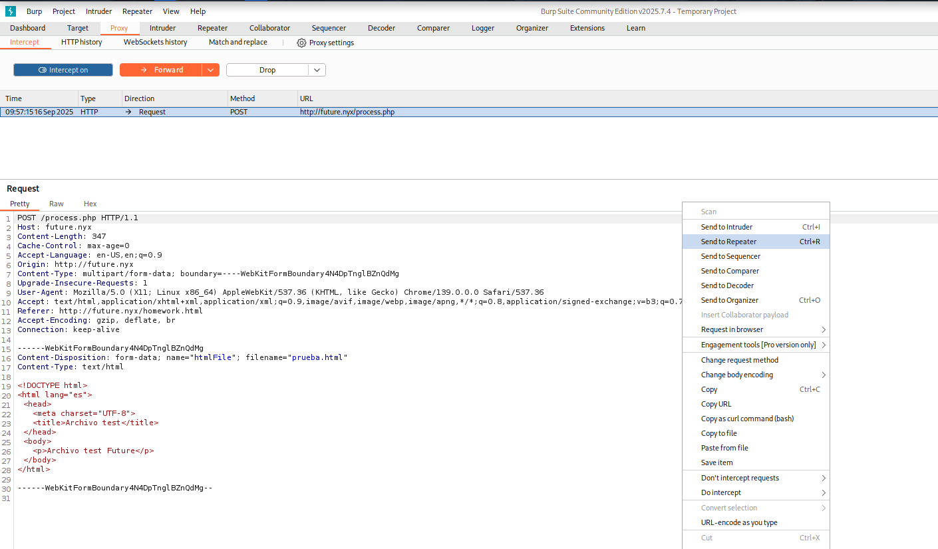
Task: Expand the Drop dropdown arrow
Action: (x=317, y=70)
